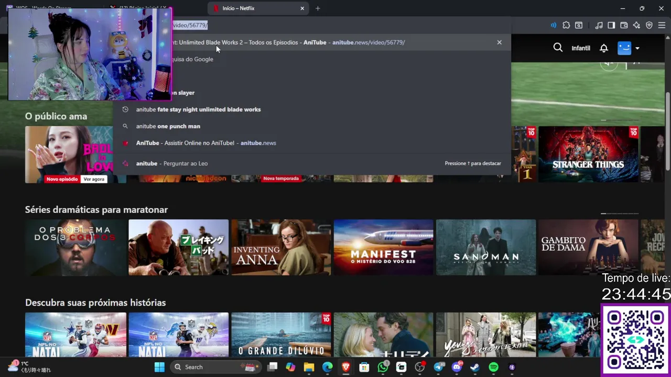The width and height of the screenshot is (671, 377).
Task: Click 'Descubra suas próximas histórias' heading
Action: [95, 303]
